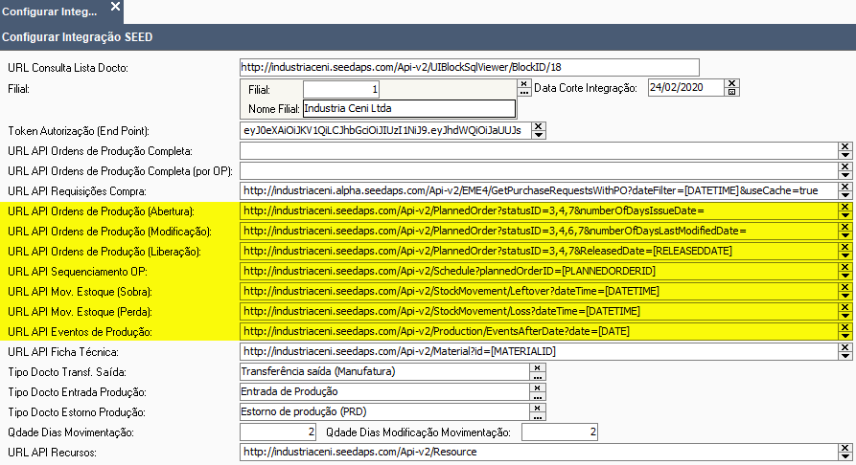
Task: Click the StockMovement/Leftover URL field
Action: (x=539, y=292)
